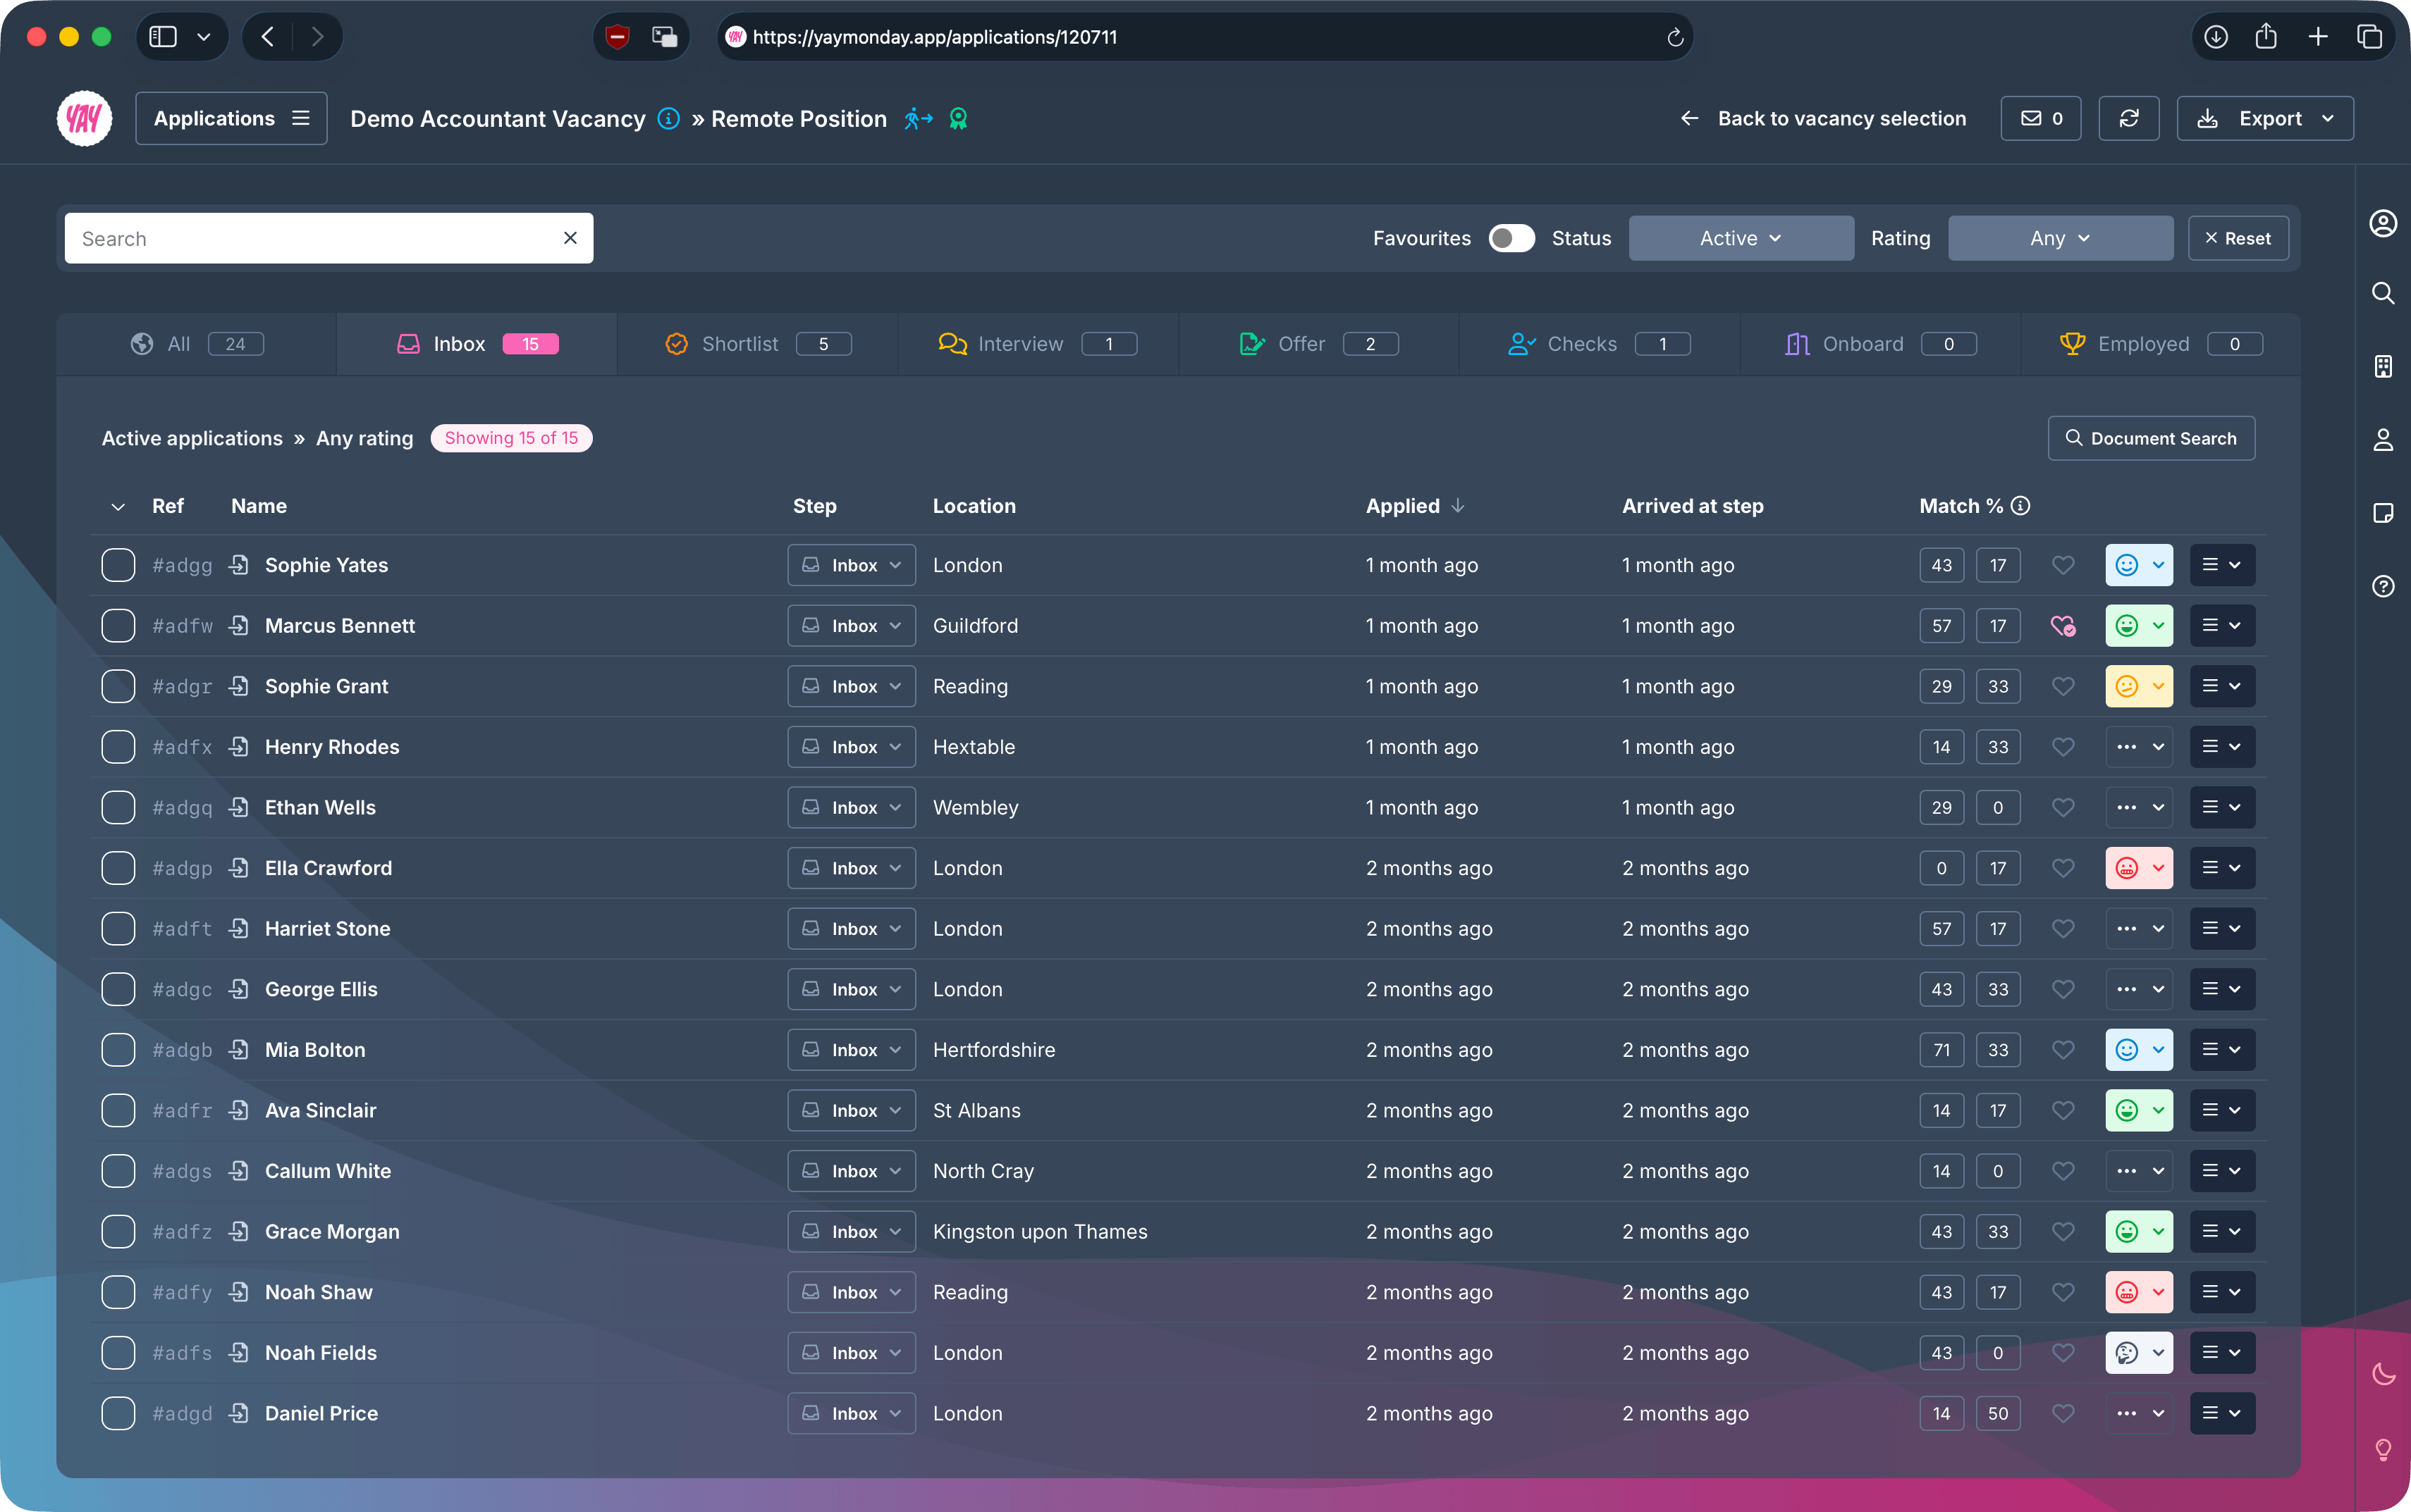This screenshot has height=1512, width=2411.
Task: Switch to the Shortlist tab
Action: [757, 344]
